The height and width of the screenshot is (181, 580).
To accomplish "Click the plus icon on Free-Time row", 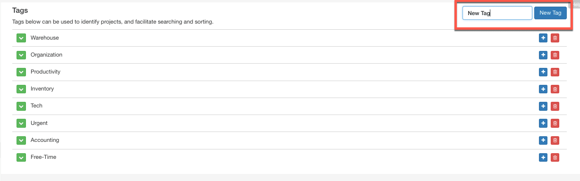I will point(543,157).
